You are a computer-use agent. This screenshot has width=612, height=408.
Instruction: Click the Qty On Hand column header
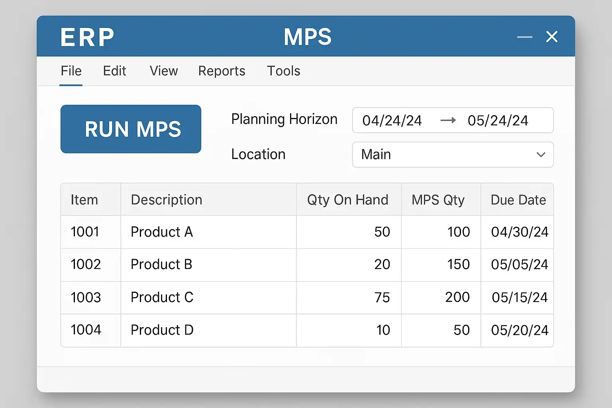click(x=347, y=200)
